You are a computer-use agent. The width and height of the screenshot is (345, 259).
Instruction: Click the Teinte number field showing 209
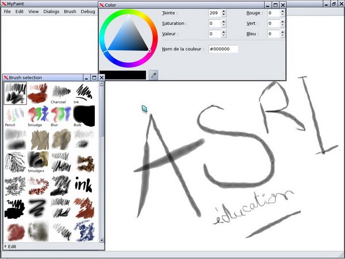coord(214,13)
